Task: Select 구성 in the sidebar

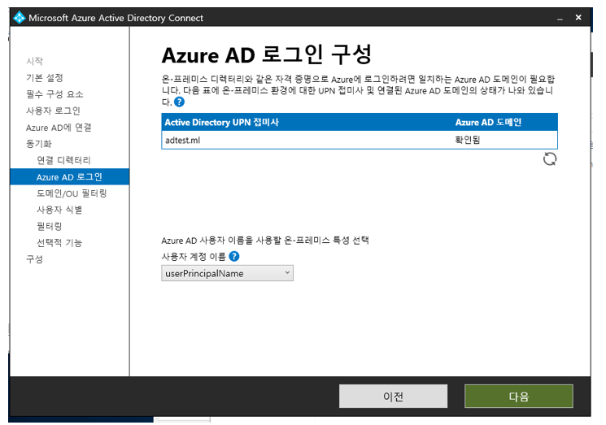Action: tap(34, 259)
